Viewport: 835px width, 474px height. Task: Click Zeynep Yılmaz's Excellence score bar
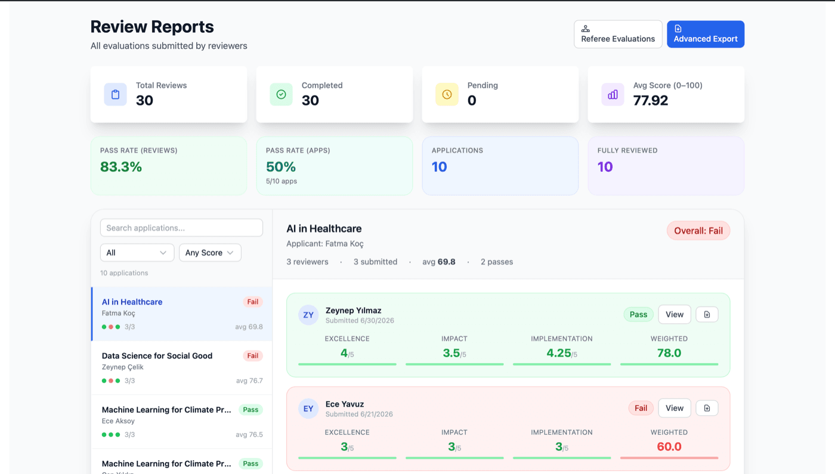click(347, 364)
